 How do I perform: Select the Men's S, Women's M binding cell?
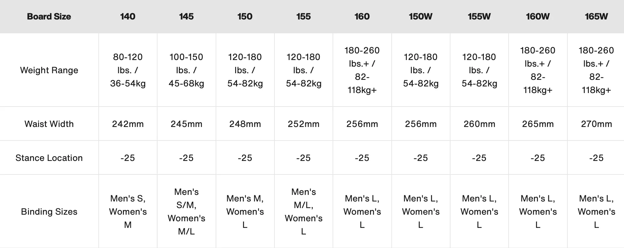[x=128, y=212]
